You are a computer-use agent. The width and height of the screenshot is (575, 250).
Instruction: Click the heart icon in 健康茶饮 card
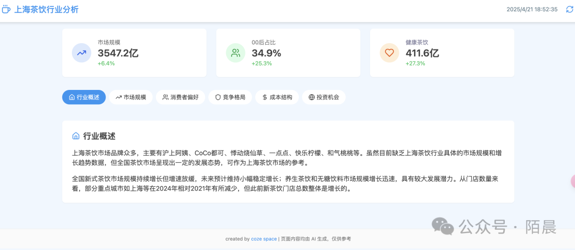(389, 53)
